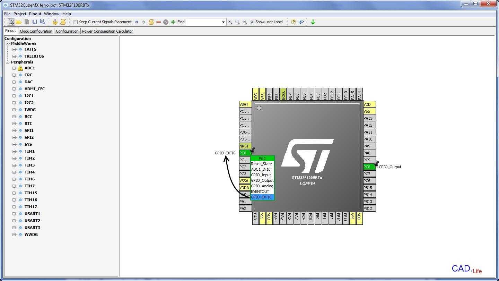Click the Save Project floppy disk icon

point(35,22)
